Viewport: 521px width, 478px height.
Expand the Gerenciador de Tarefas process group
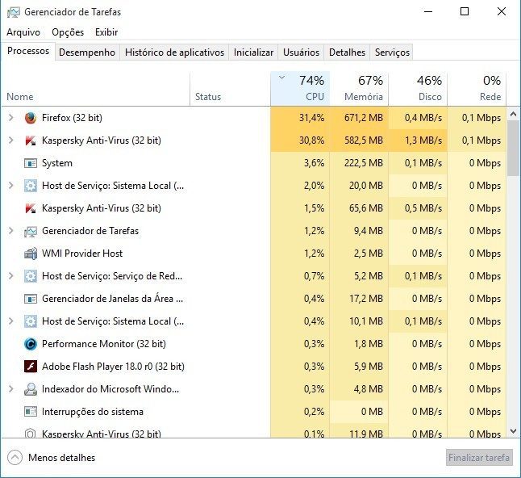pos(11,231)
